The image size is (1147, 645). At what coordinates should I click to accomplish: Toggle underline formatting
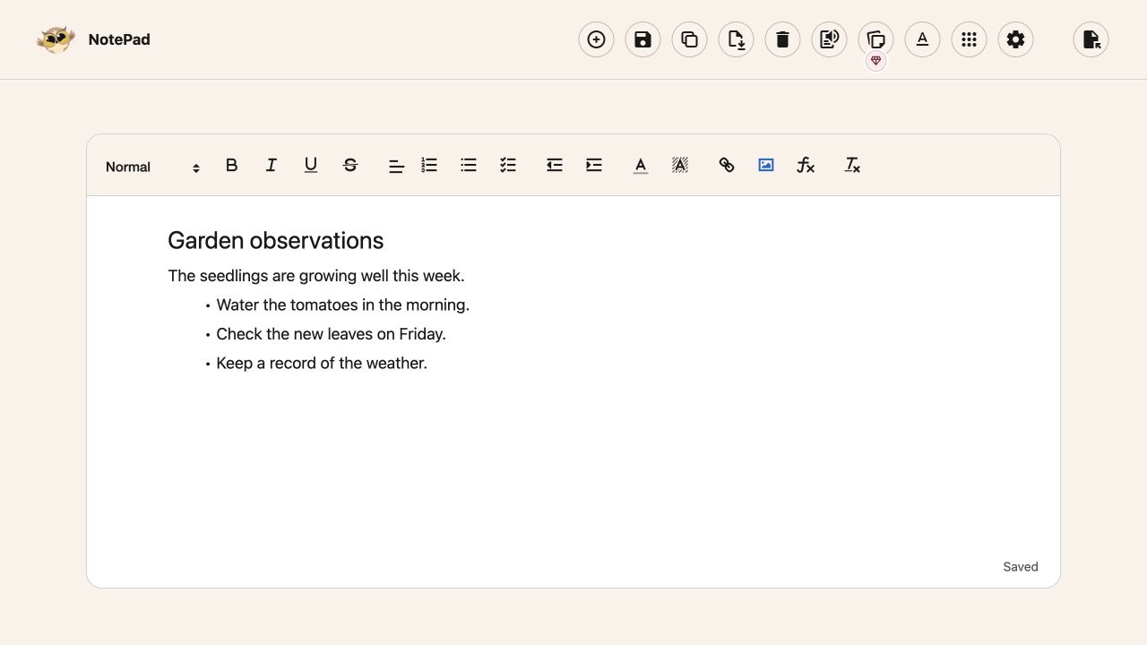(x=310, y=165)
